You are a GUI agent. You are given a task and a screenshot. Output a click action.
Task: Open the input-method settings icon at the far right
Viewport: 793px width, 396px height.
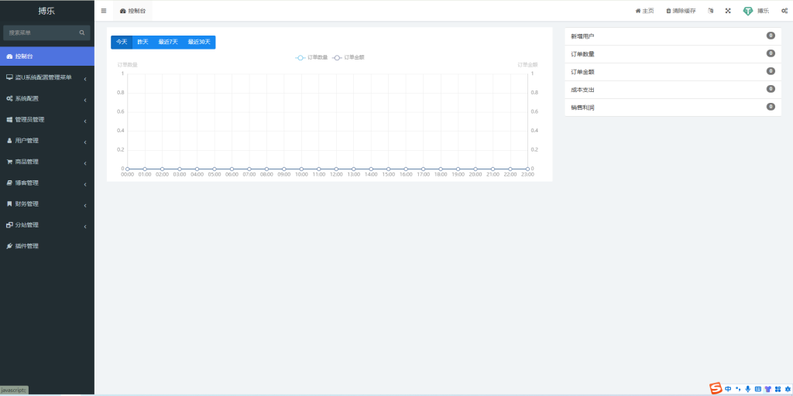click(x=788, y=389)
